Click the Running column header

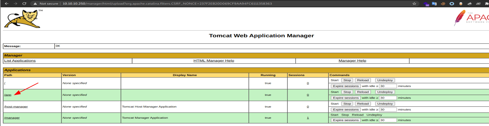pos(268,75)
